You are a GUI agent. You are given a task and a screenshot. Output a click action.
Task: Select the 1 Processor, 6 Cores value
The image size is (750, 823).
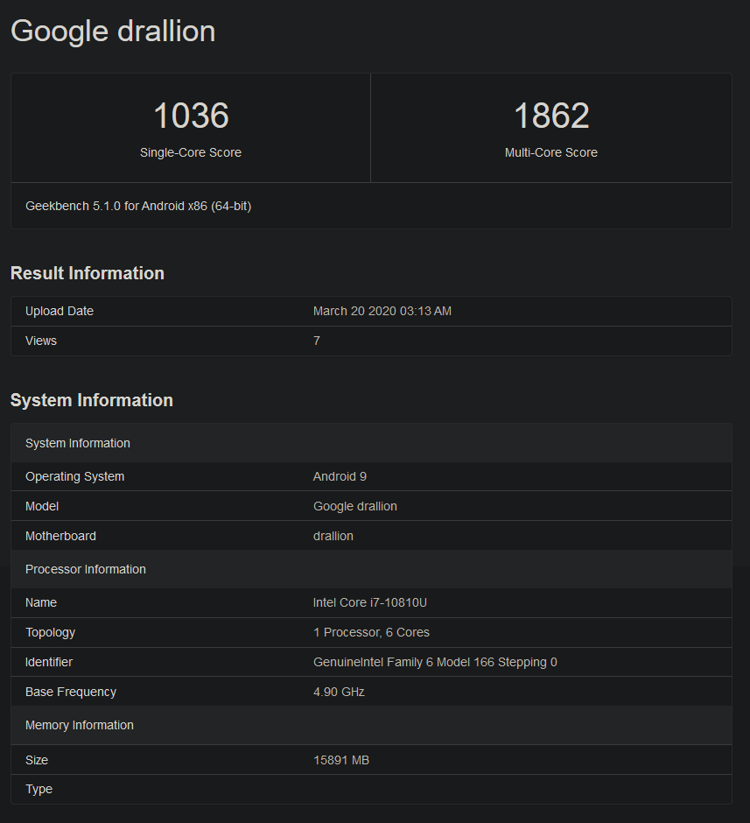(x=371, y=633)
